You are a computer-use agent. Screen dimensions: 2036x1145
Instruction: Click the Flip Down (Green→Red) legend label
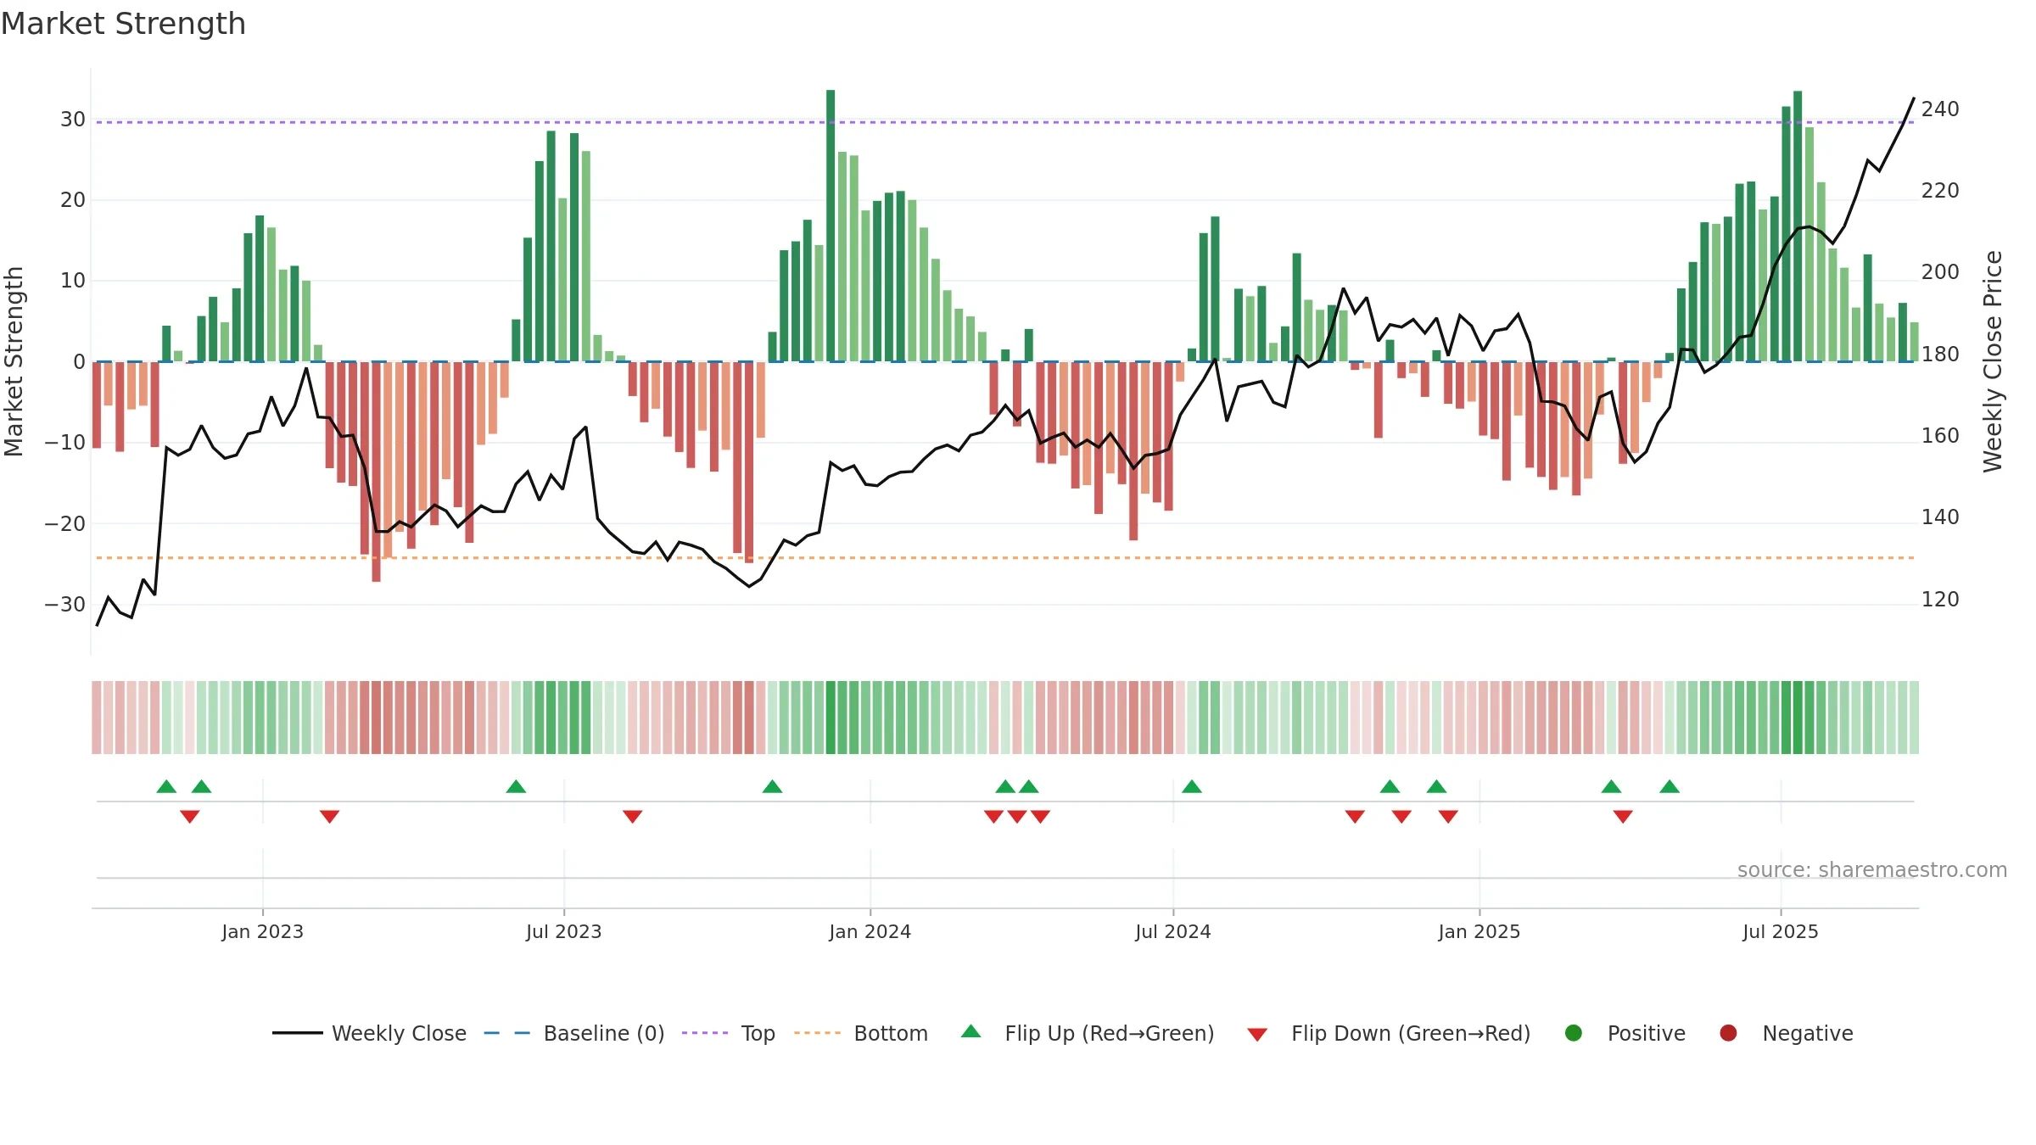point(1411,1033)
